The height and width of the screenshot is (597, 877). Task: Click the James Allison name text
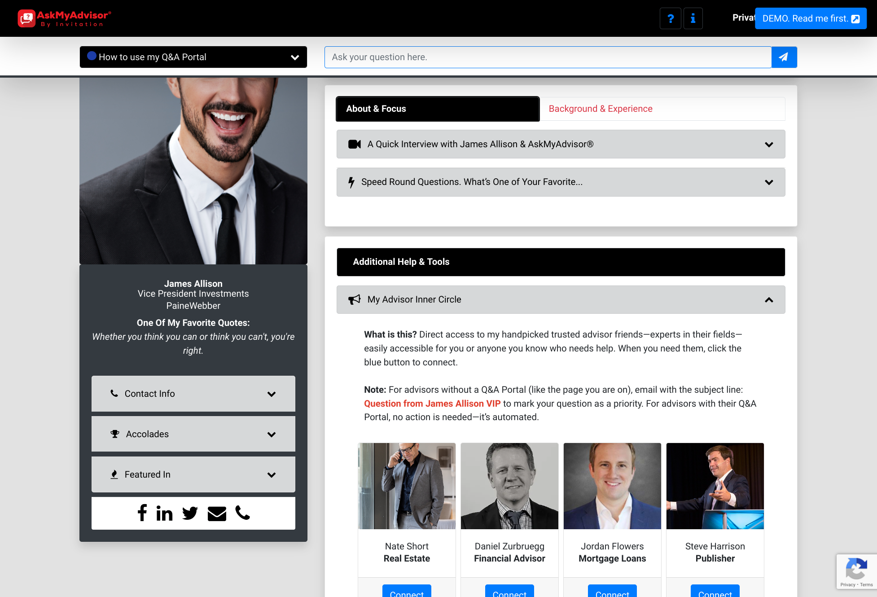point(193,284)
